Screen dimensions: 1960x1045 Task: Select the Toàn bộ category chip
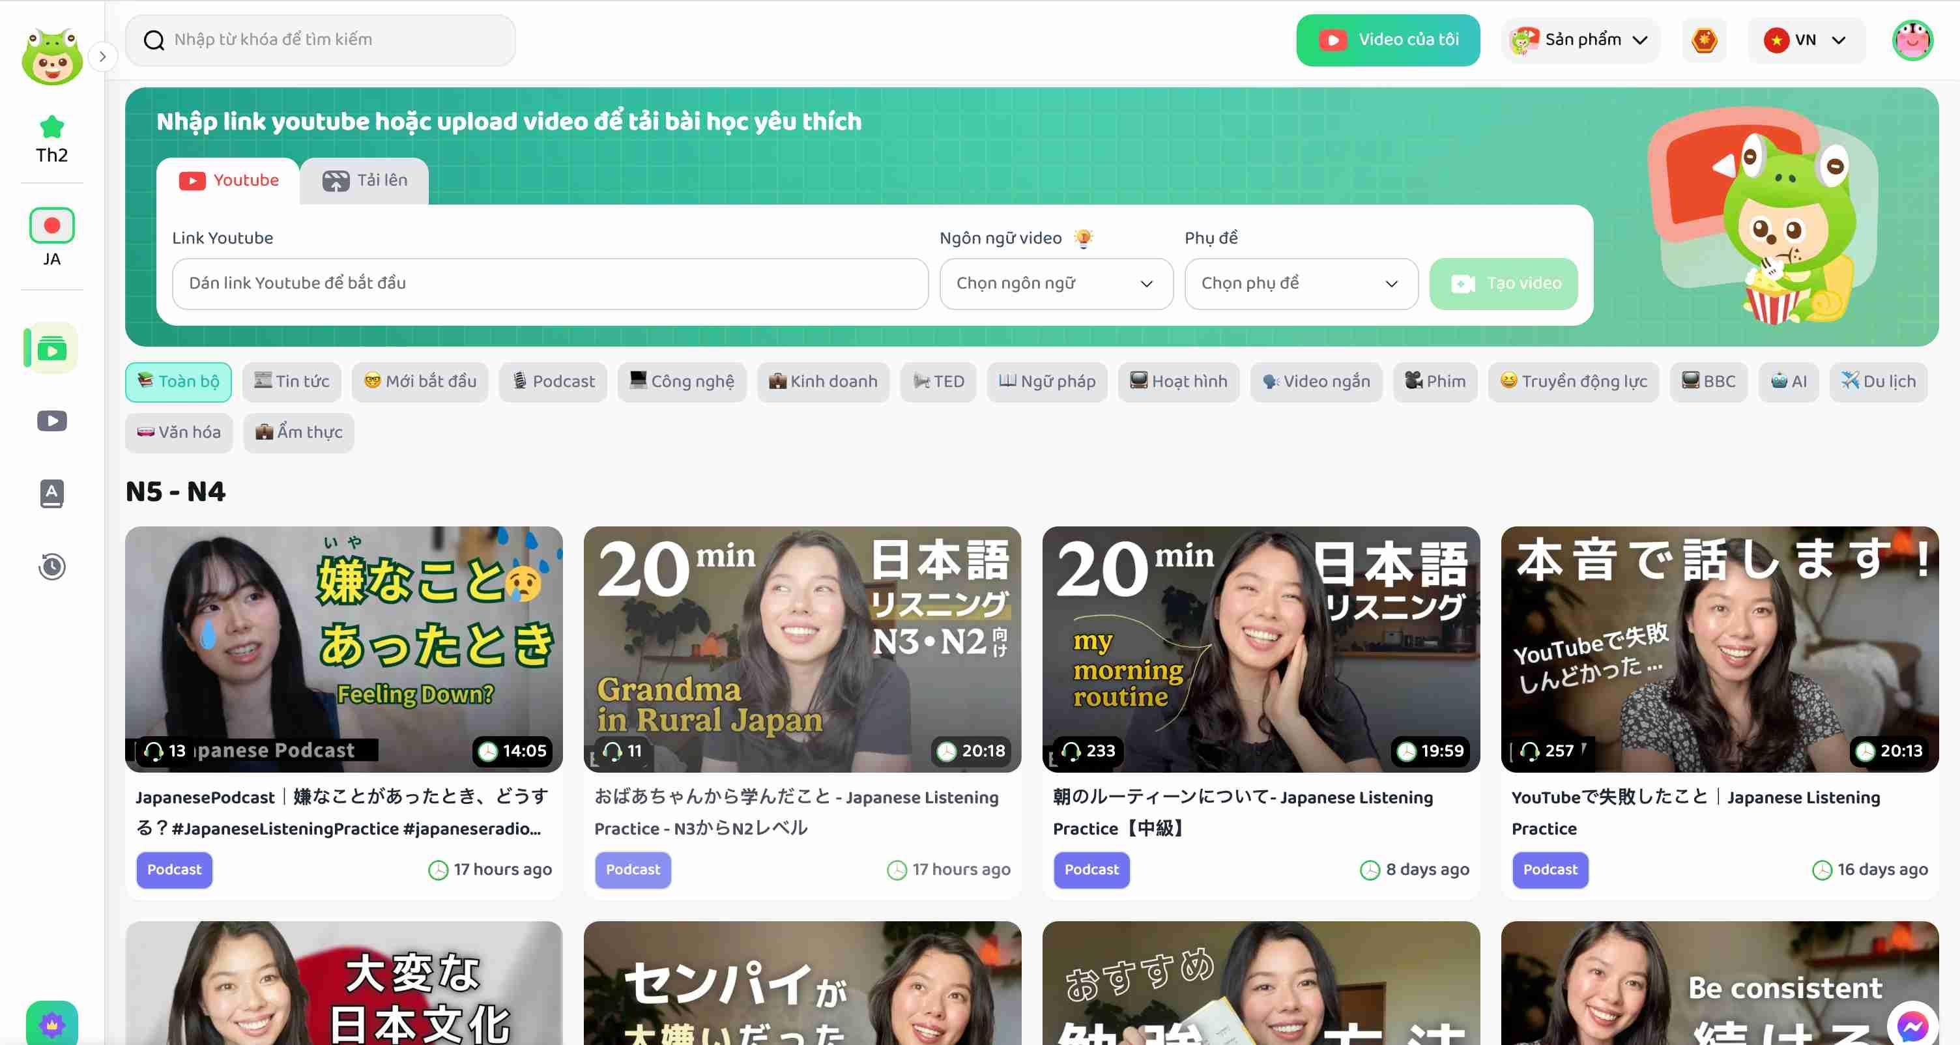(179, 382)
